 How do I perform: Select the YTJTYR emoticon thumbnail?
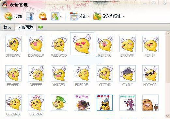(x=105, y=73)
